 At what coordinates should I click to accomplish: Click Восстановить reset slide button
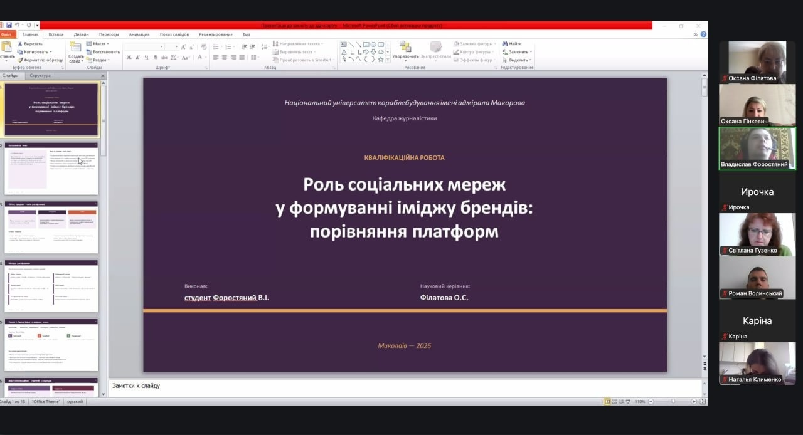tap(104, 52)
